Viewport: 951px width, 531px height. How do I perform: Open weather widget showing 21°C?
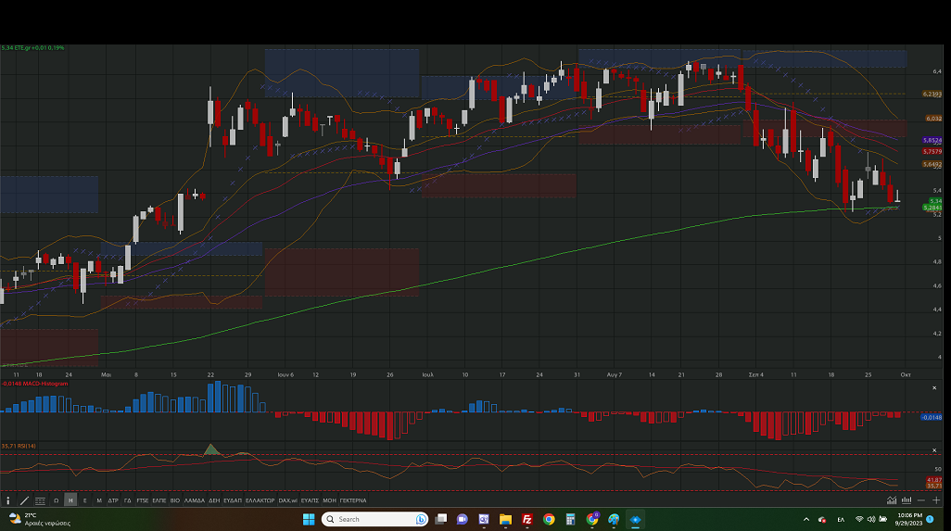[x=40, y=519]
